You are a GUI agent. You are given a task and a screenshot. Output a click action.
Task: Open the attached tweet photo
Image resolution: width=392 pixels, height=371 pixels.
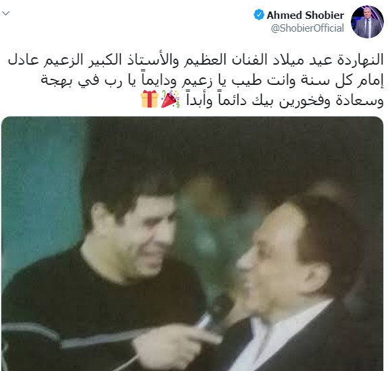pyautogui.click(x=192, y=244)
